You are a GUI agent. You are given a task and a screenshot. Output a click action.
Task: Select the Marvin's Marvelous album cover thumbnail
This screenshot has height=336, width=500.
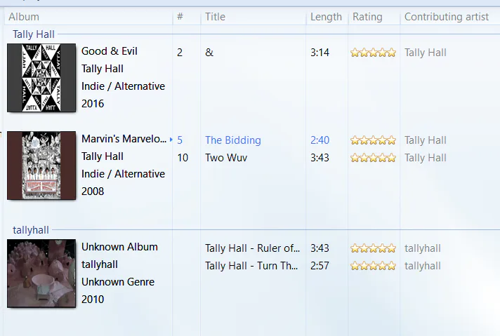41,166
